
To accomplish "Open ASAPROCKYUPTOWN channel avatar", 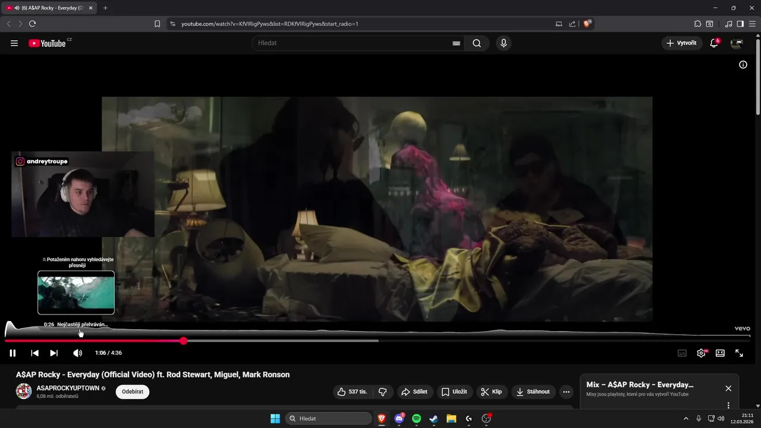I will click(x=24, y=391).
